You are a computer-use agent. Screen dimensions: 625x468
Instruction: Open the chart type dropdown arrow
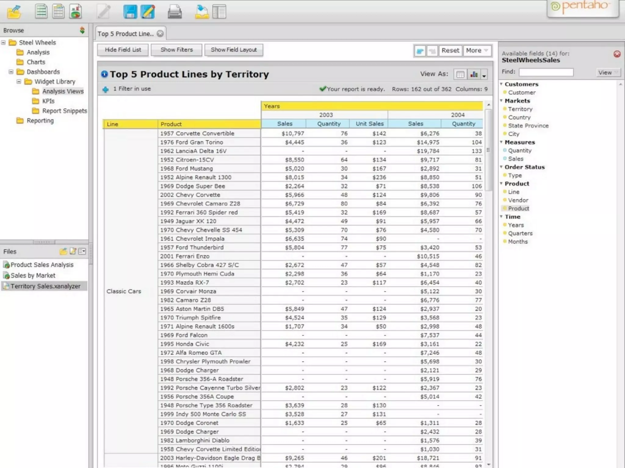[x=484, y=75]
